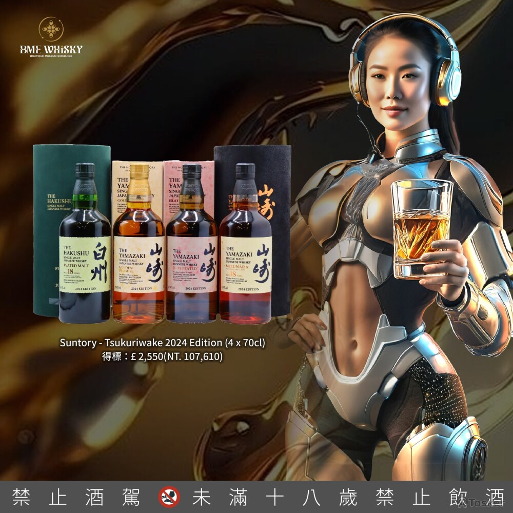The image size is (513, 513).
Task: Click the black cap of Hakushu bottle
Action: point(84,171)
